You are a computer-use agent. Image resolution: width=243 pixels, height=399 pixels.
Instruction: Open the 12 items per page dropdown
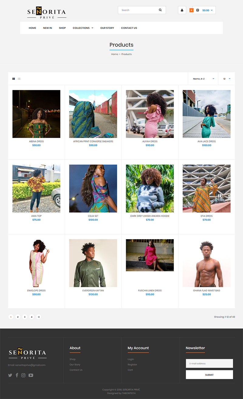[227, 79]
